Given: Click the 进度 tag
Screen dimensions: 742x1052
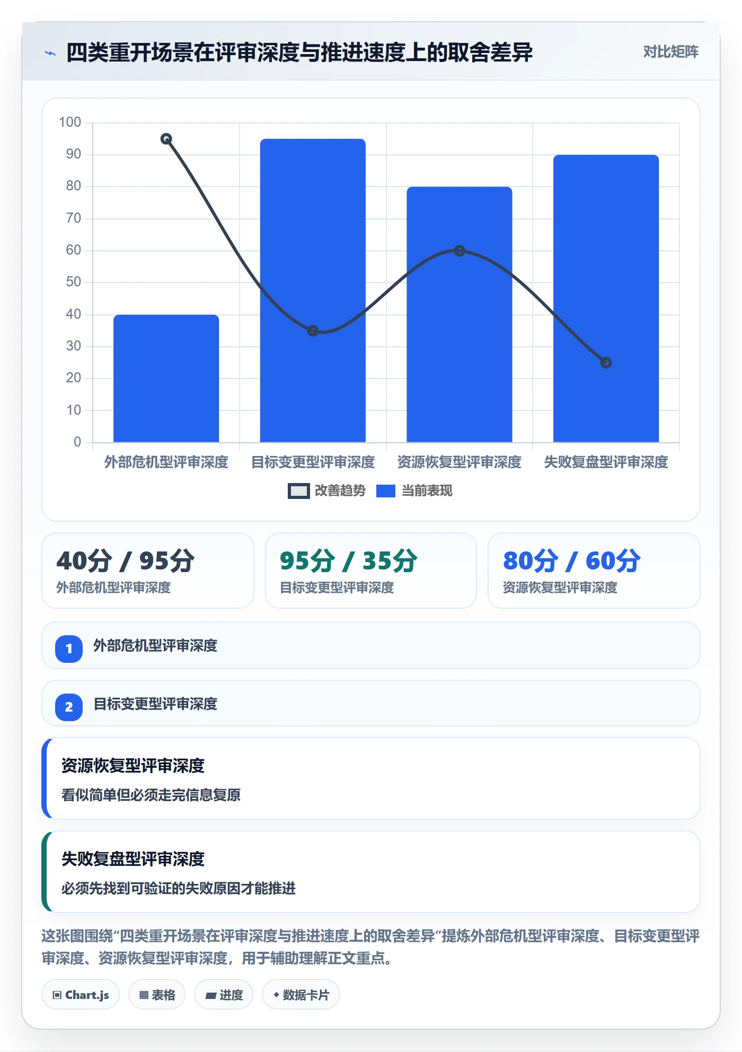Looking at the screenshot, I should click(x=224, y=995).
